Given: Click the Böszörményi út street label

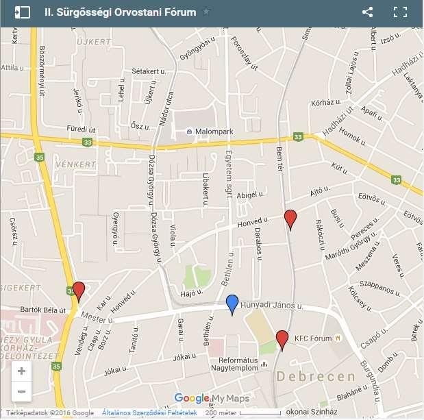Looking at the screenshot, I should coord(42,71).
